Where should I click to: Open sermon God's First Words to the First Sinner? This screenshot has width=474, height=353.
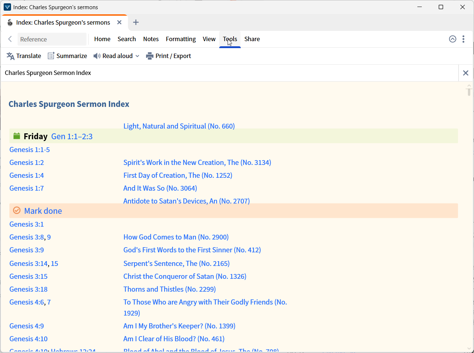click(192, 250)
